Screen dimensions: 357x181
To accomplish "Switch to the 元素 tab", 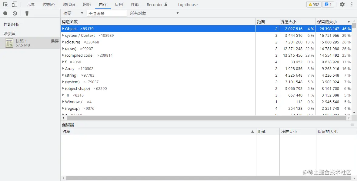I will (x=31, y=5).
